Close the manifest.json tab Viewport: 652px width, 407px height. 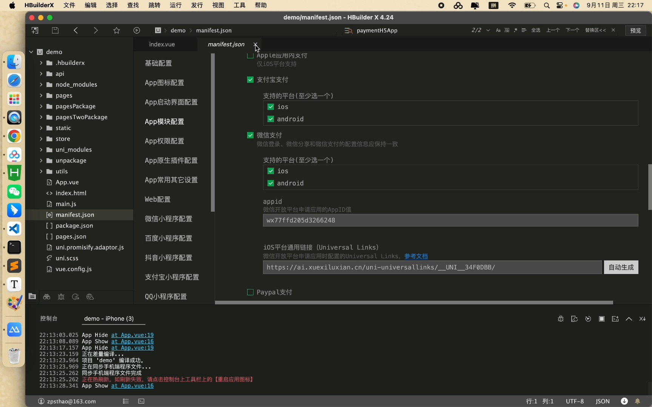[x=255, y=44]
